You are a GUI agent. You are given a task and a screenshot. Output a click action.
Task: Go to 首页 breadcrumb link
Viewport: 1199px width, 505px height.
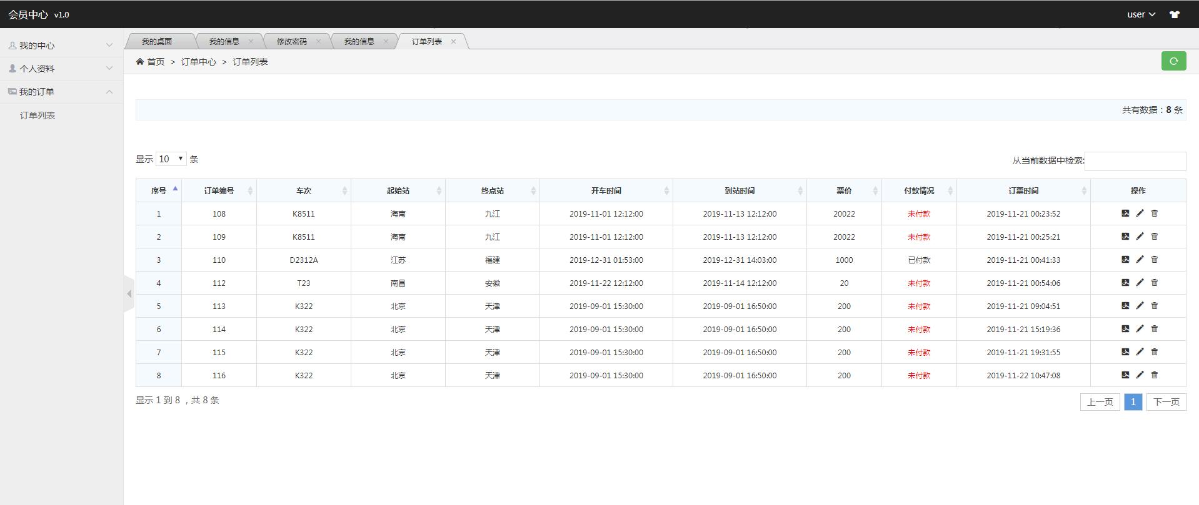[x=156, y=62]
